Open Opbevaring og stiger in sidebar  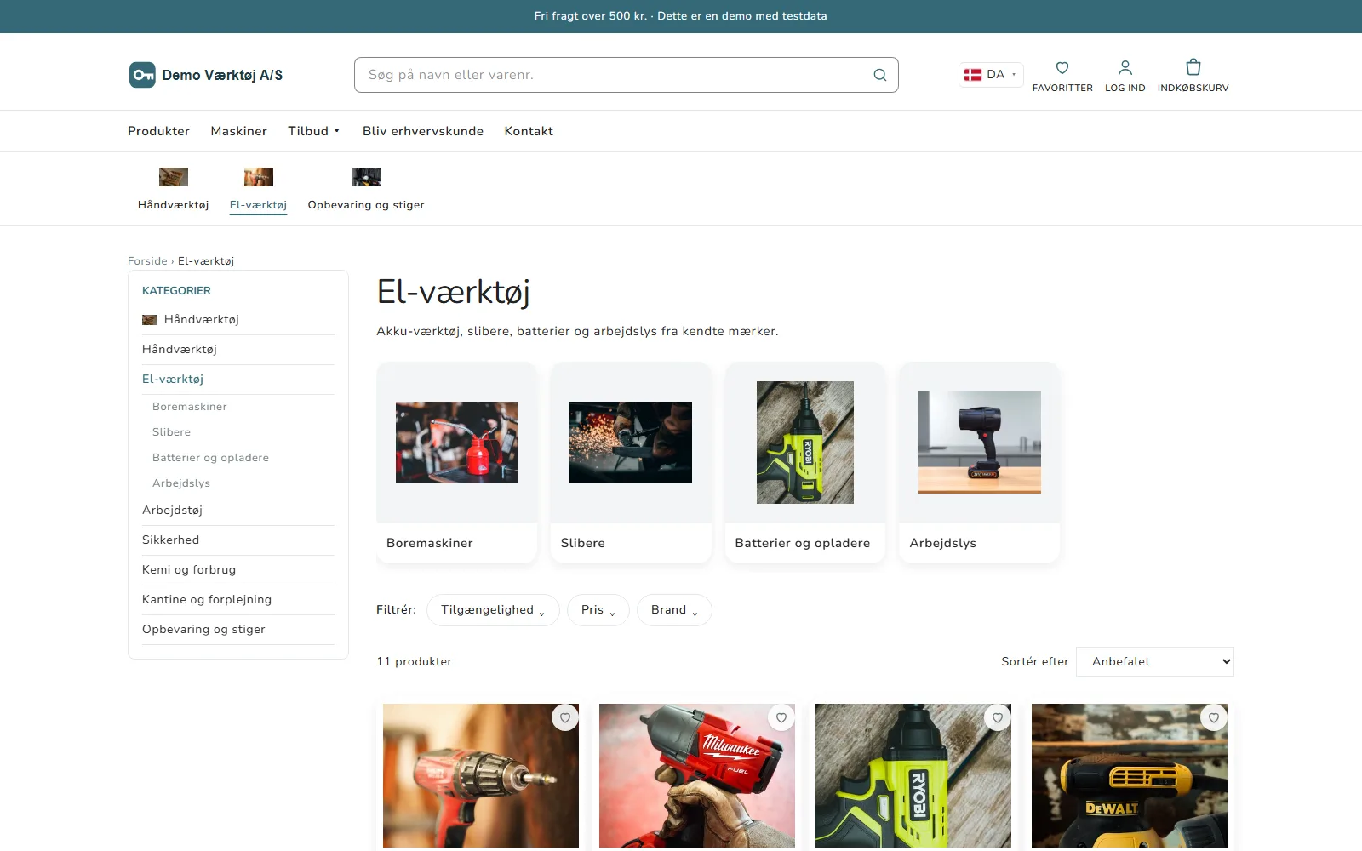pyautogui.click(x=203, y=630)
